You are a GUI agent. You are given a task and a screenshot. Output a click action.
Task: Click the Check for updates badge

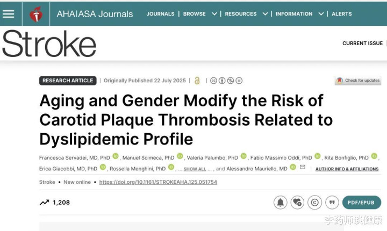[x=358, y=81]
